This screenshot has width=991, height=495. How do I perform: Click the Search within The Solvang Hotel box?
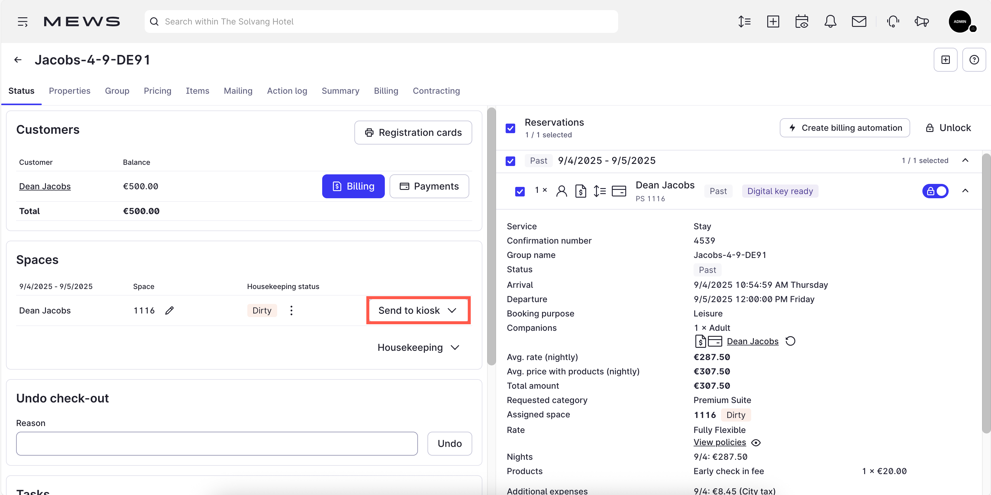[x=381, y=21]
